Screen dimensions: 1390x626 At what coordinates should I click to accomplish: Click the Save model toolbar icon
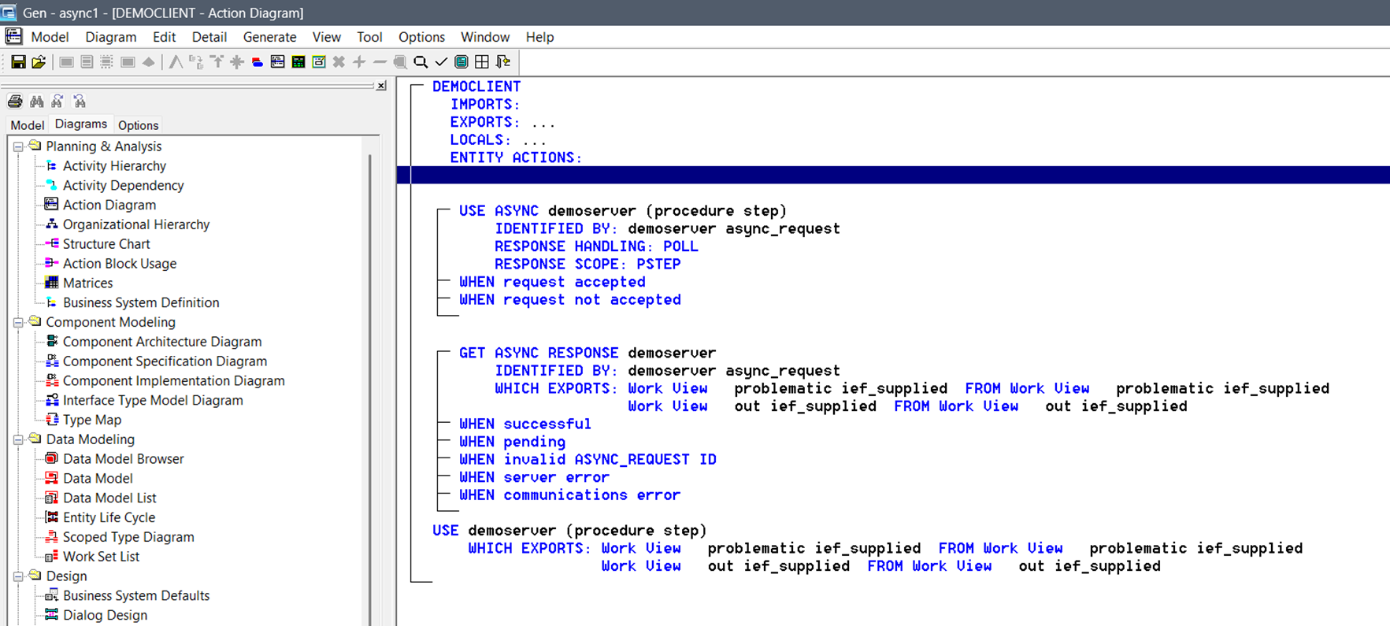point(18,62)
